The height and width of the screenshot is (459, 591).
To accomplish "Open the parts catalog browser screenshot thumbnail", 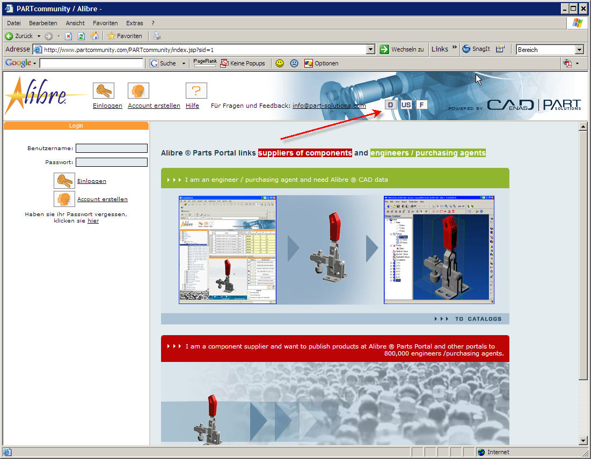I will point(228,250).
